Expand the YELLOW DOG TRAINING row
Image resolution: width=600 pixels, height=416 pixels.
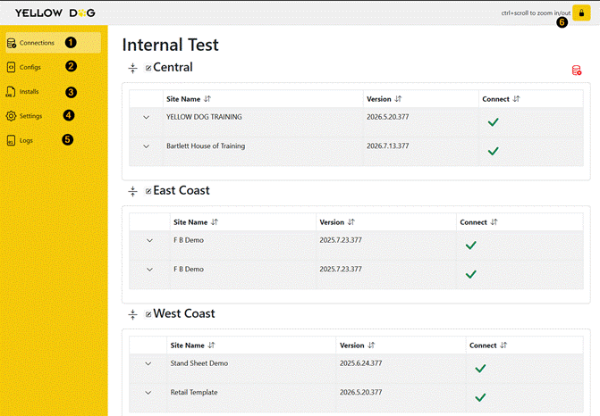[x=146, y=117]
